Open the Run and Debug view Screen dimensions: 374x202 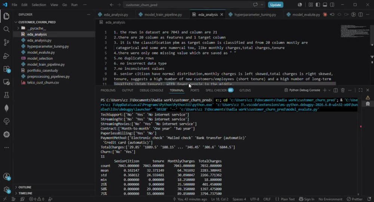[x=6, y=56]
